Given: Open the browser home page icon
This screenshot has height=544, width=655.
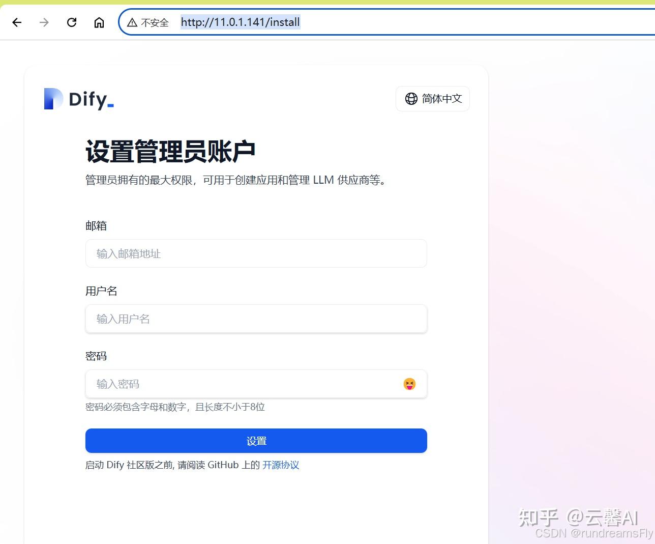Looking at the screenshot, I should (x=99, y=22).
